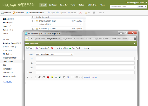Open the font size picker

pos(44,77)
